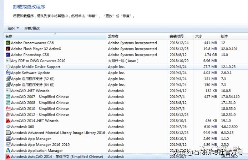Select AutoCAD 2012 - Simplified Chinese text
The image size is (248, 160).
click(x=40, y=114)
